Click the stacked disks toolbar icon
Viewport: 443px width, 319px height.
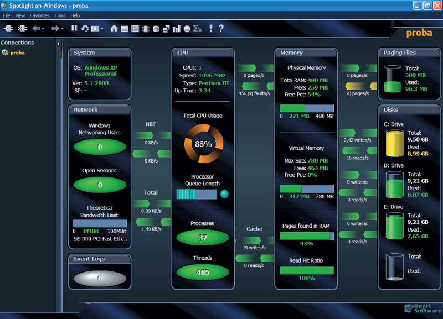click(156, 29)
